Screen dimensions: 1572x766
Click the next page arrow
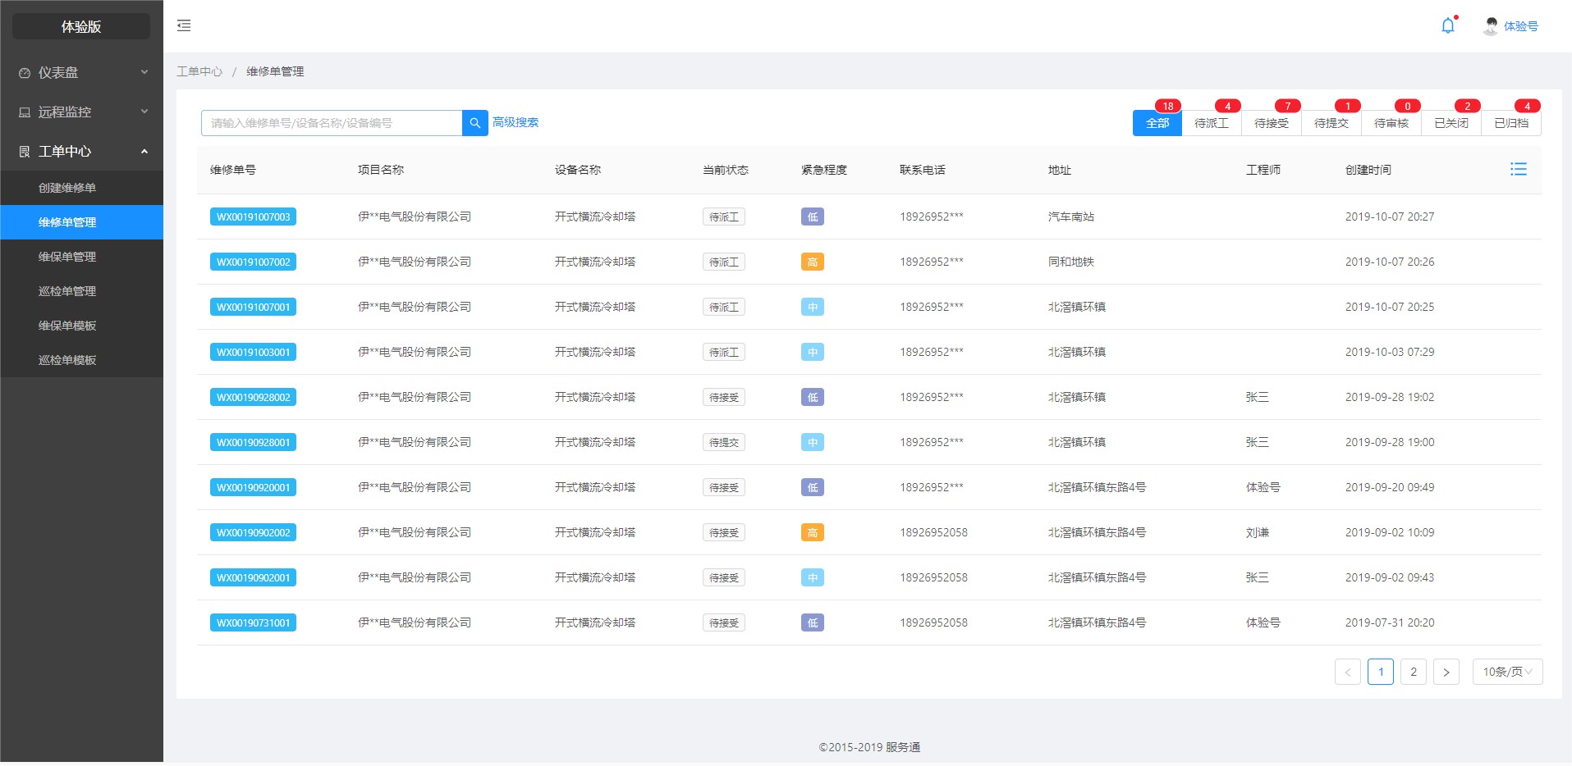pyautogui.click(x=1446, y=672)
